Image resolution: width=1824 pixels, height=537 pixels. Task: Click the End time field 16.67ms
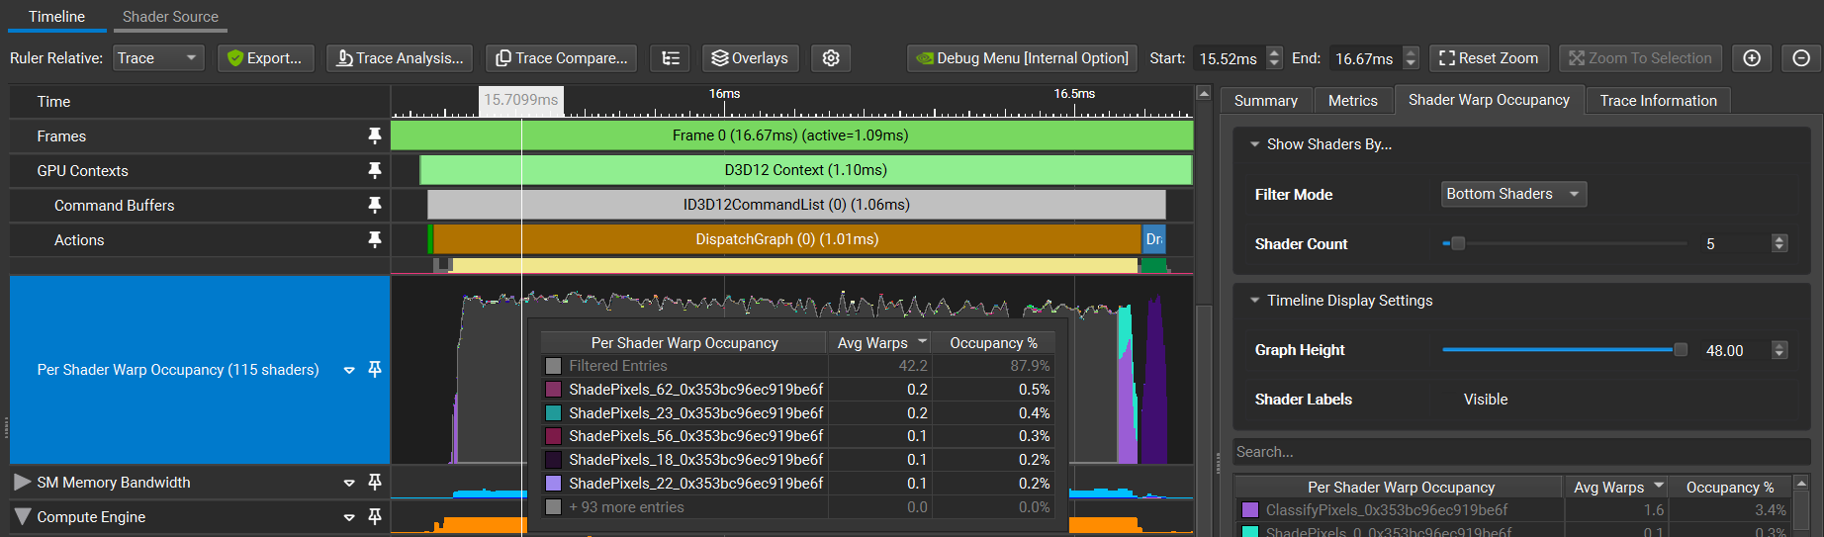pyautogui.click(x=1366, y=58)
